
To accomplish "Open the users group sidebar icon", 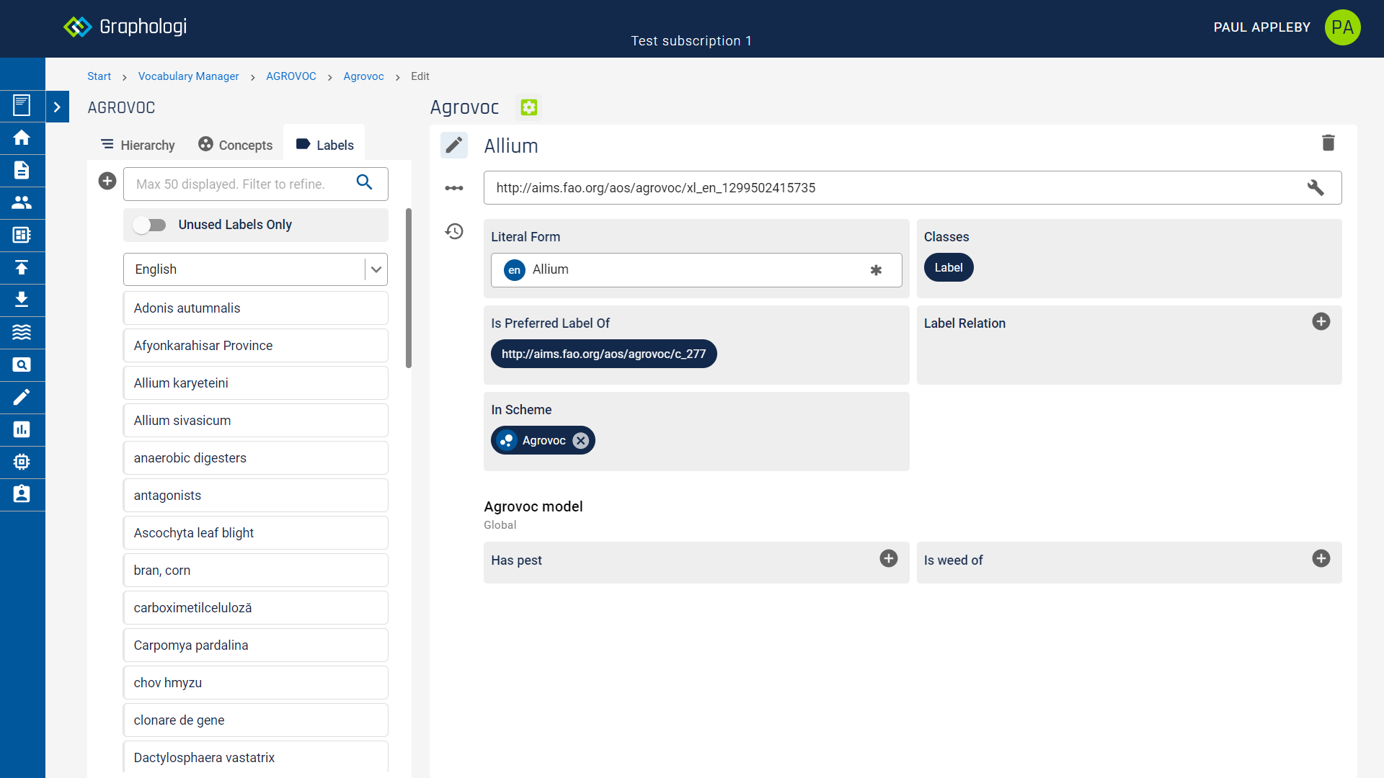I will point(22,202).
